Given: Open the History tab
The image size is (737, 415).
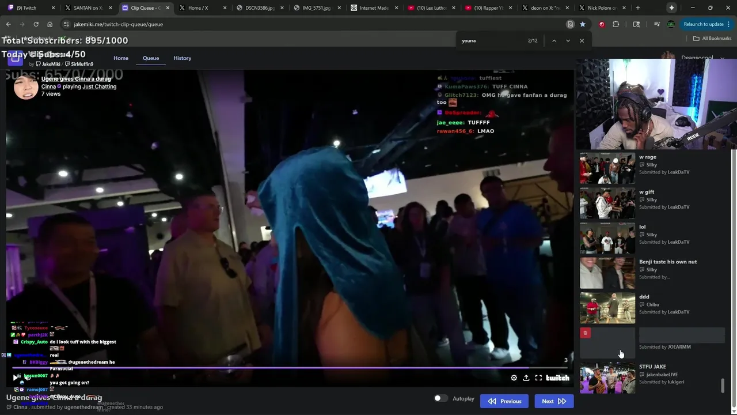Looking at the screenshot, I should tap(182, 58).
